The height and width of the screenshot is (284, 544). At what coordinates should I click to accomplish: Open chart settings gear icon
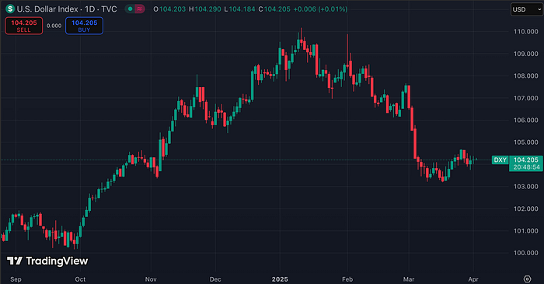coord(528,279)
